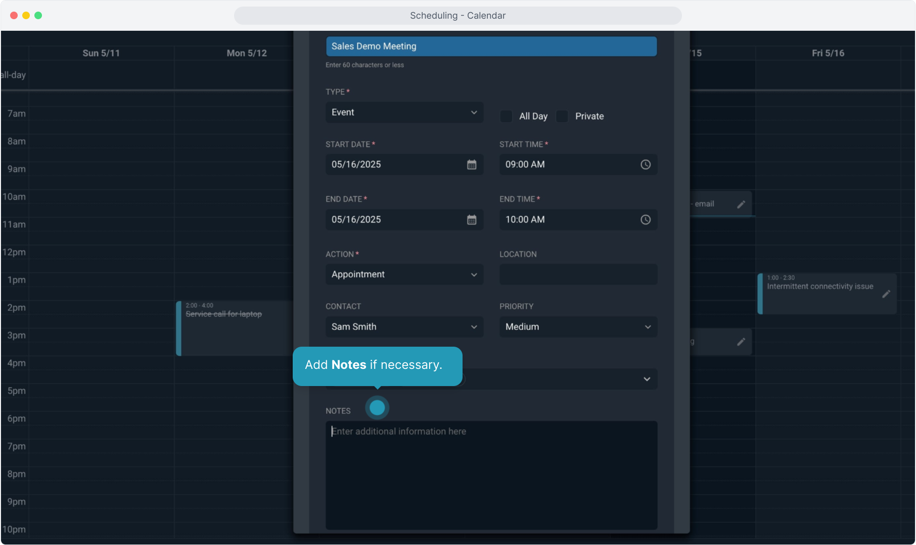Open the Action dropdown showing Appointment
916x545 pixels.
tap(404, 275)
